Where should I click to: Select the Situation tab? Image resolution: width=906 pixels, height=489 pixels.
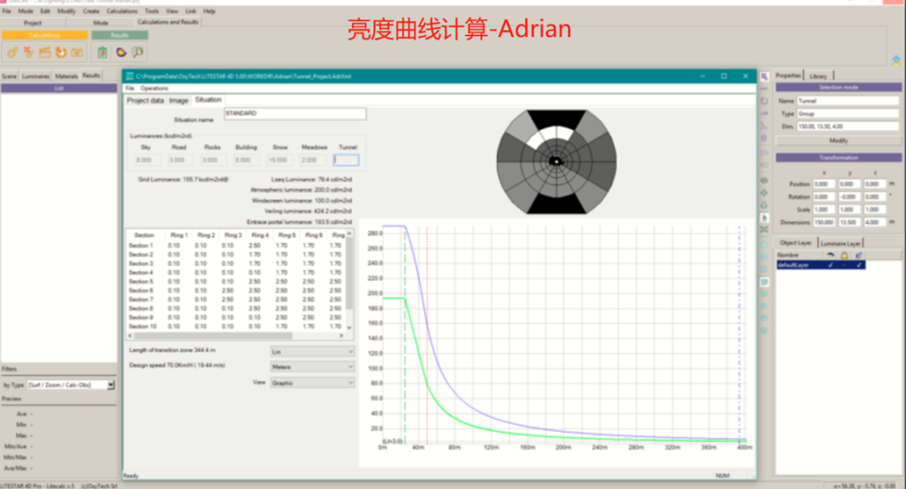coord(208,100)
